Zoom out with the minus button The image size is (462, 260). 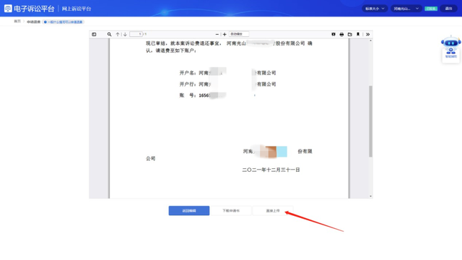[217, 35]
